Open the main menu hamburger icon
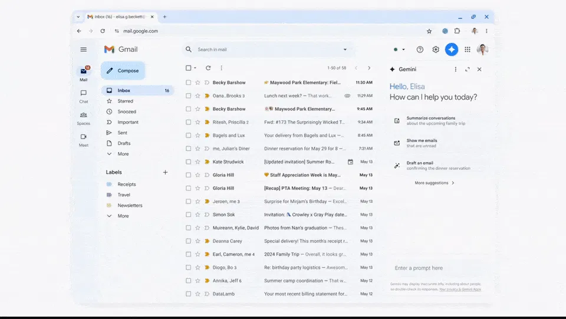This screenshot has width=566, height=319. tap(83, 50)
